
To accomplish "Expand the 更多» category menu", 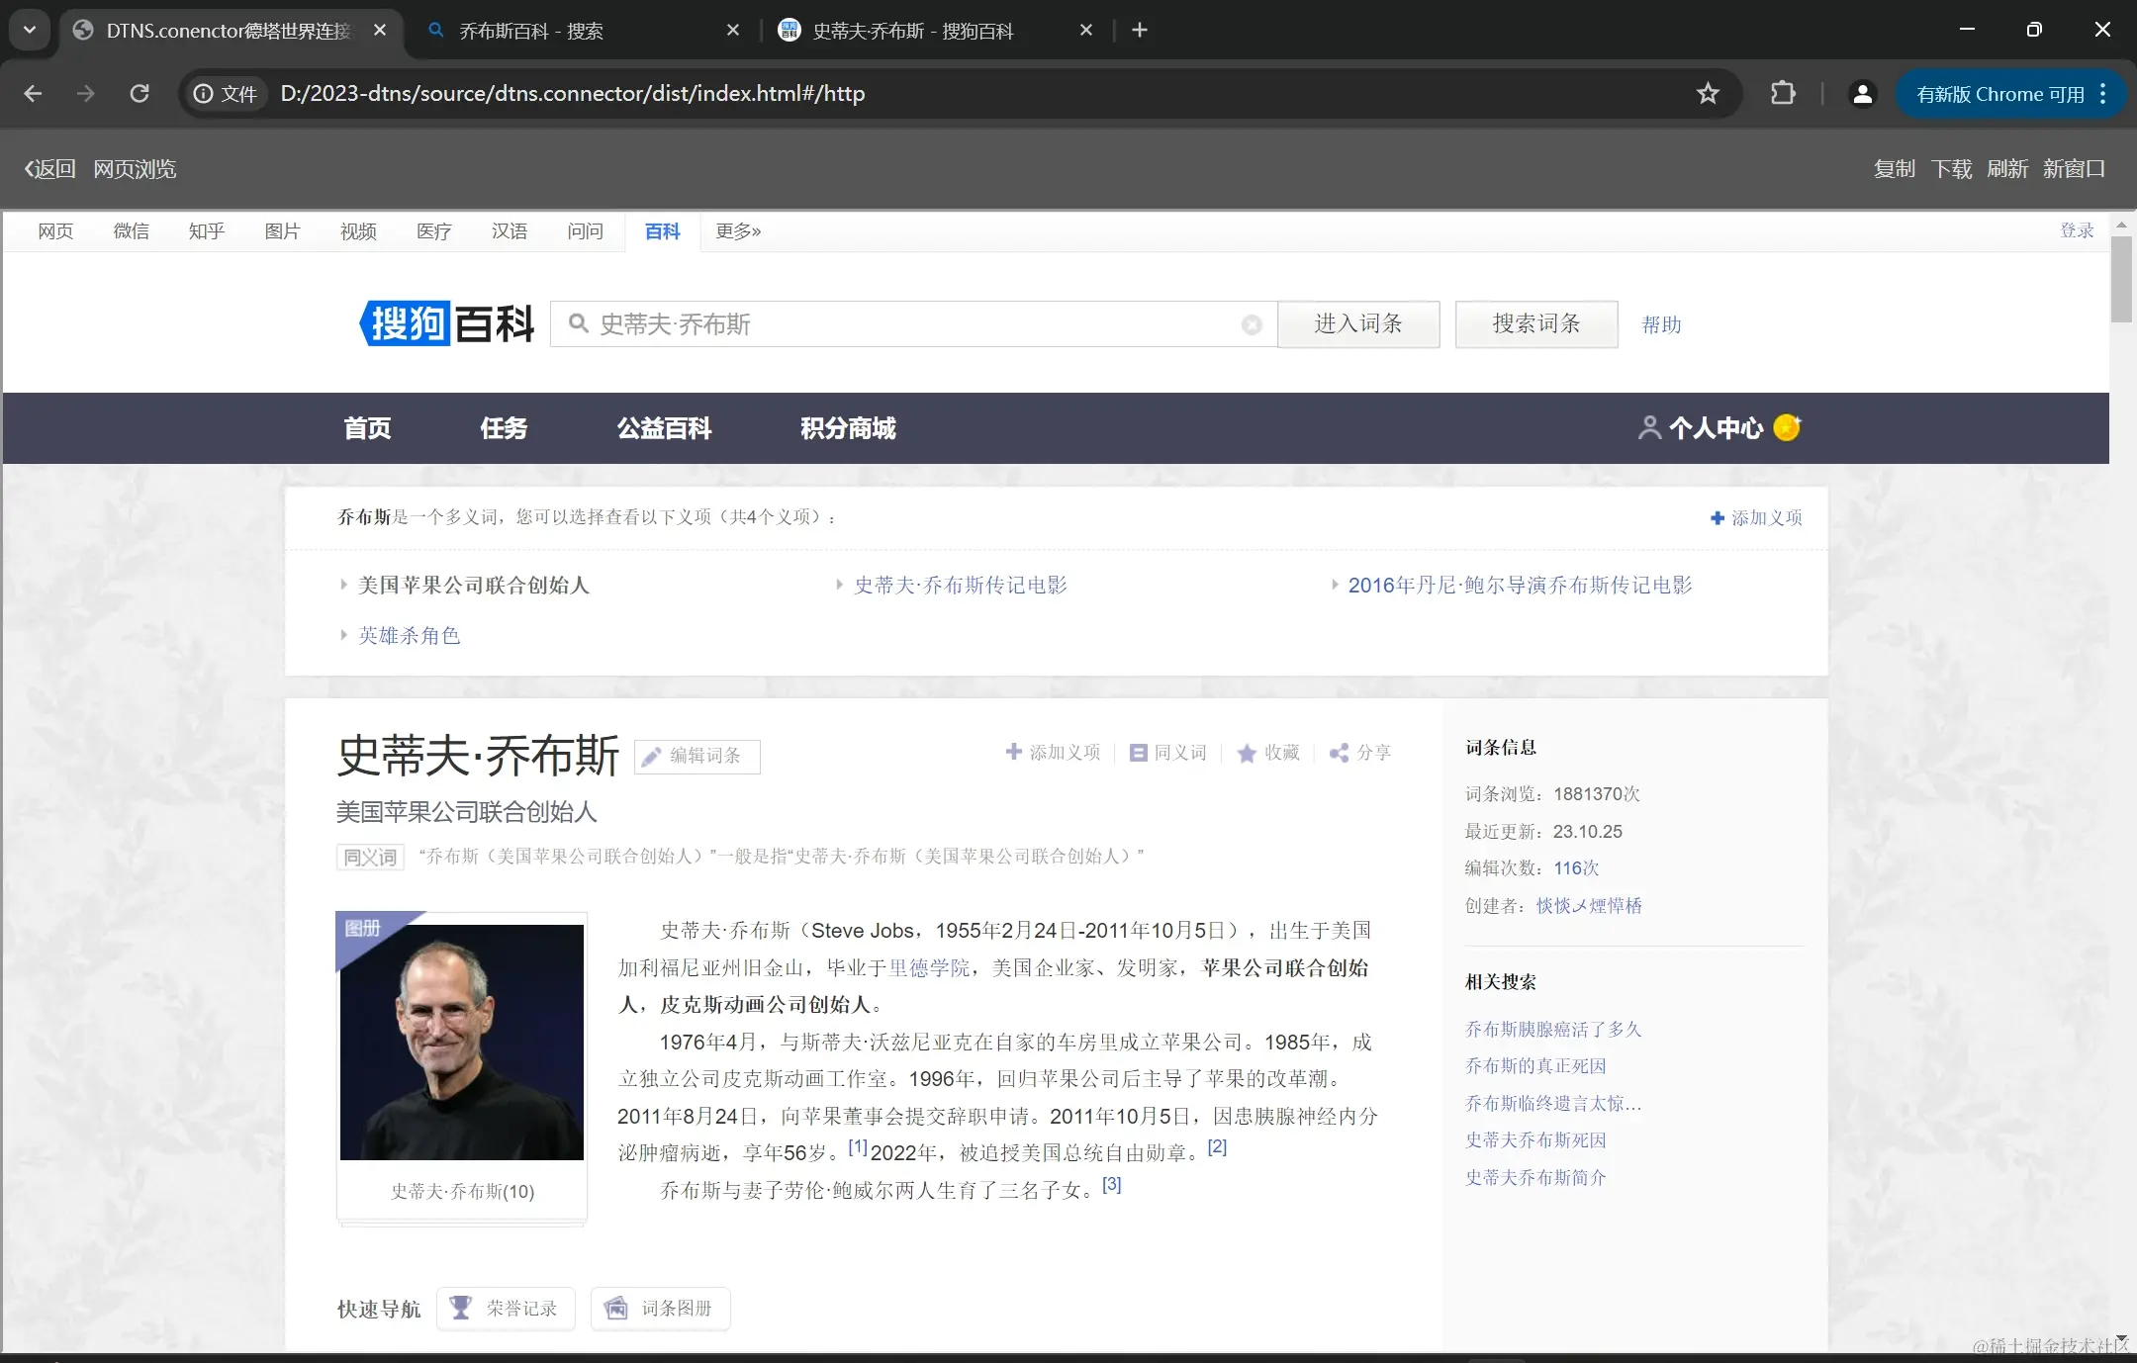I will (738, 231).
